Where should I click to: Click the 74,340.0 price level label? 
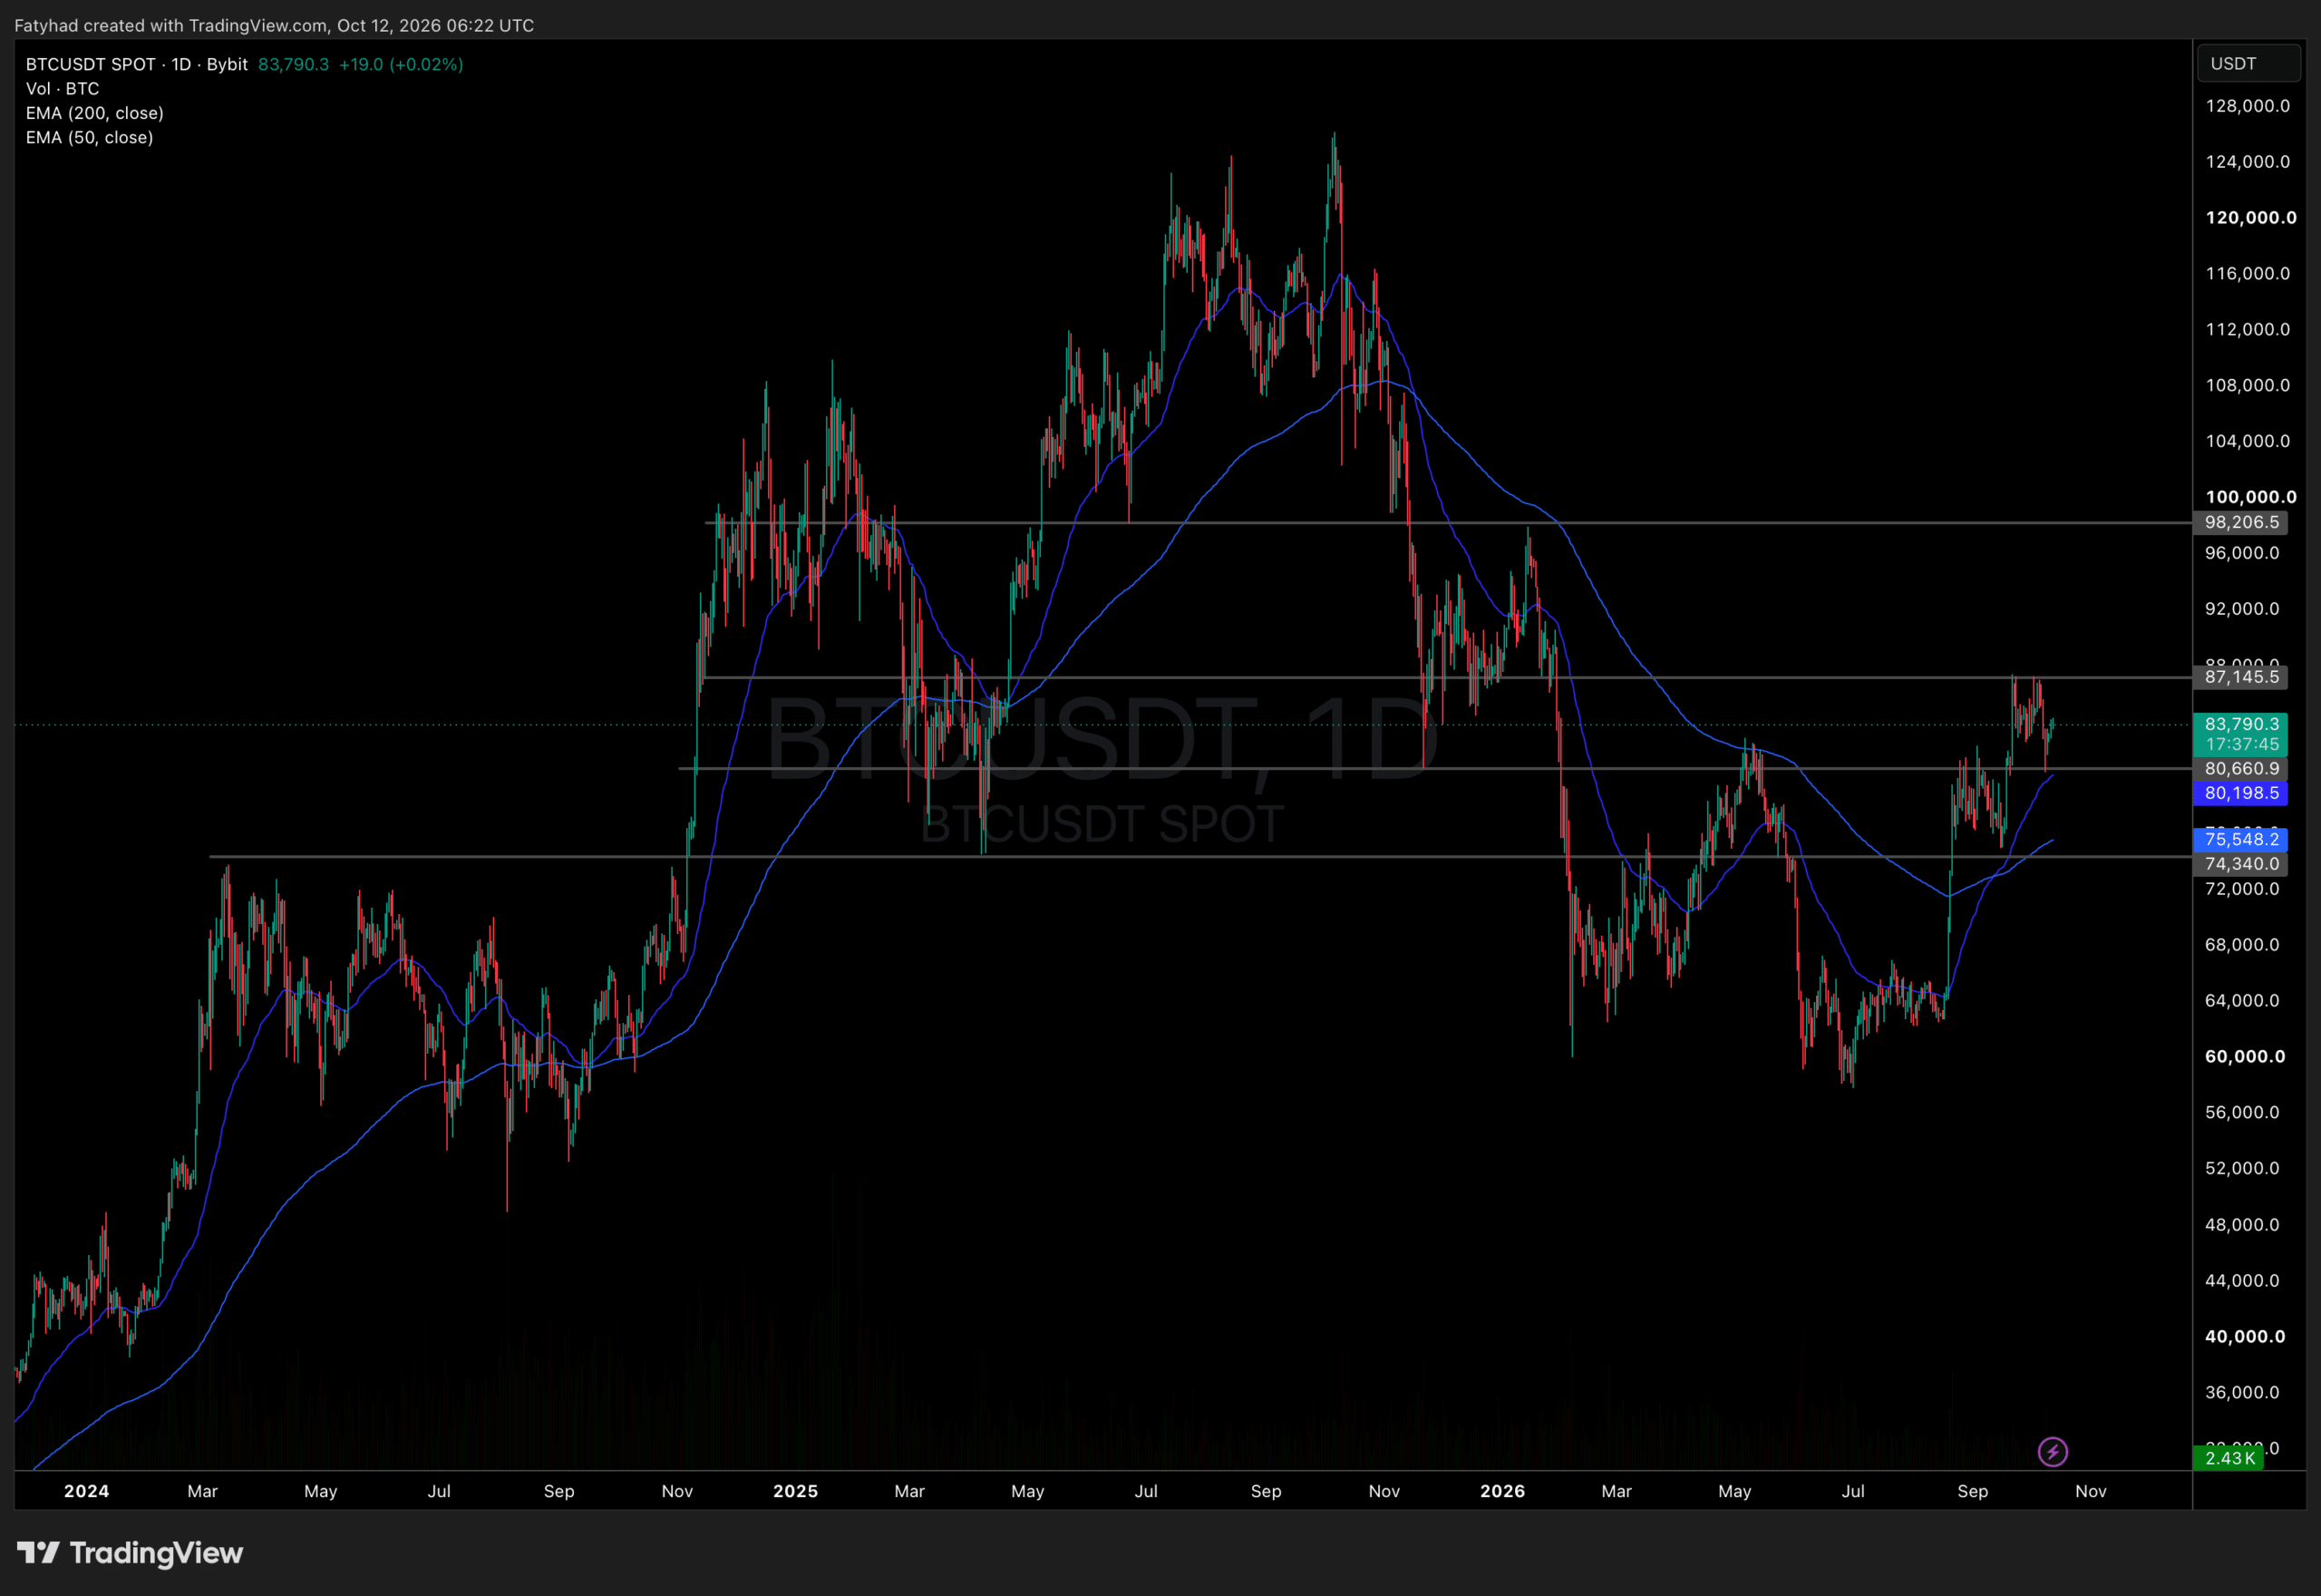point(2241,863)
